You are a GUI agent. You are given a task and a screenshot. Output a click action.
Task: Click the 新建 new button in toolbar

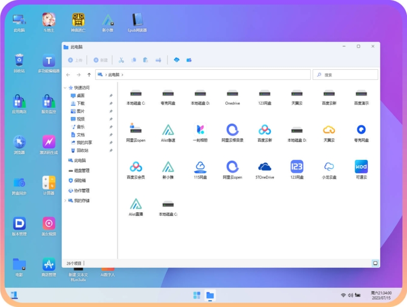coord(100,60)
